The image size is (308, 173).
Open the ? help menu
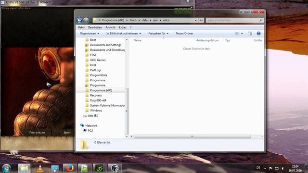(x=130, y=27)
